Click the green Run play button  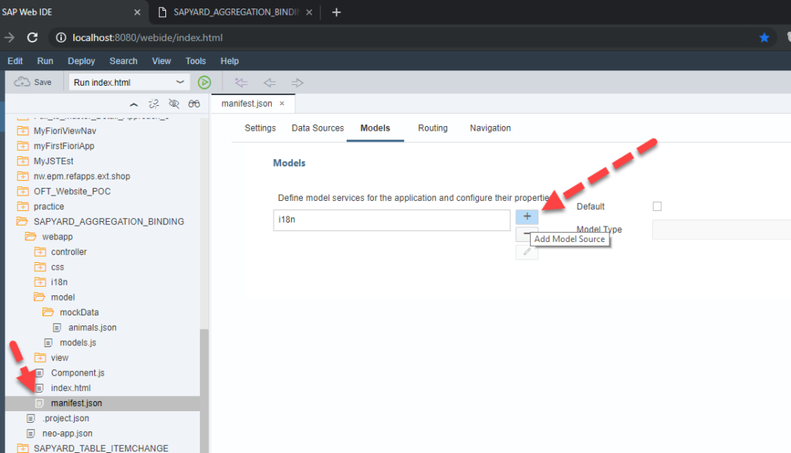coord(204,82)
